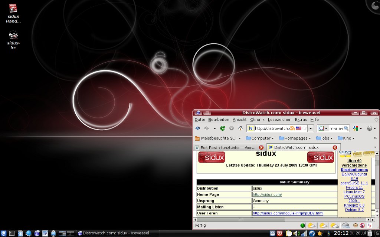This screenshot has height=237, width=380.
Task: Open the sidux Handbook desktop icon
Action: 13,13
